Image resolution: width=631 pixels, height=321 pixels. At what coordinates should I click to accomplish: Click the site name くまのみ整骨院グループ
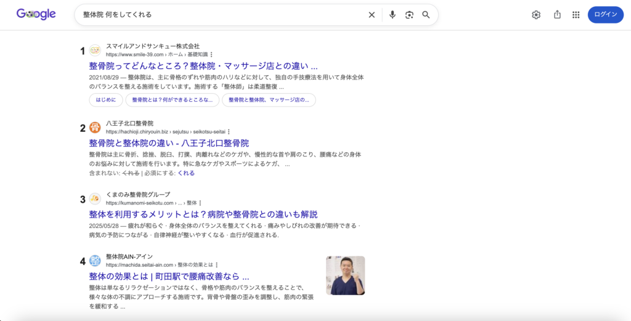coord(138,195)
